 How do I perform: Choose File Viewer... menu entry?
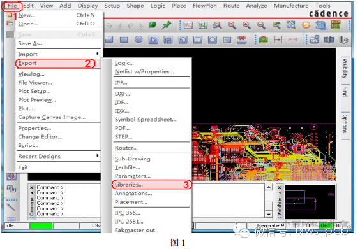click(x=59, y=83)
